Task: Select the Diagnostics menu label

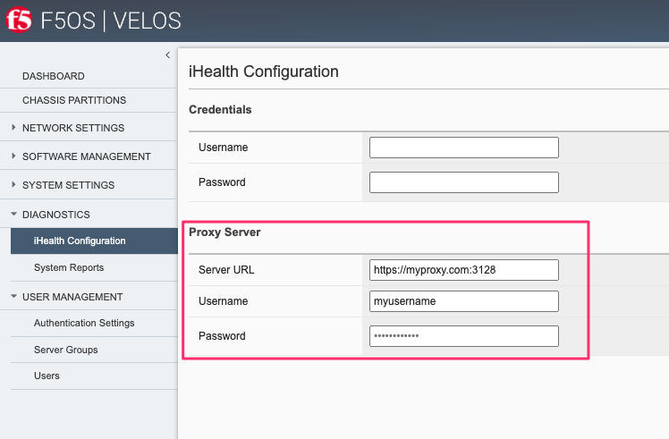Action: (x=55, y=215)
